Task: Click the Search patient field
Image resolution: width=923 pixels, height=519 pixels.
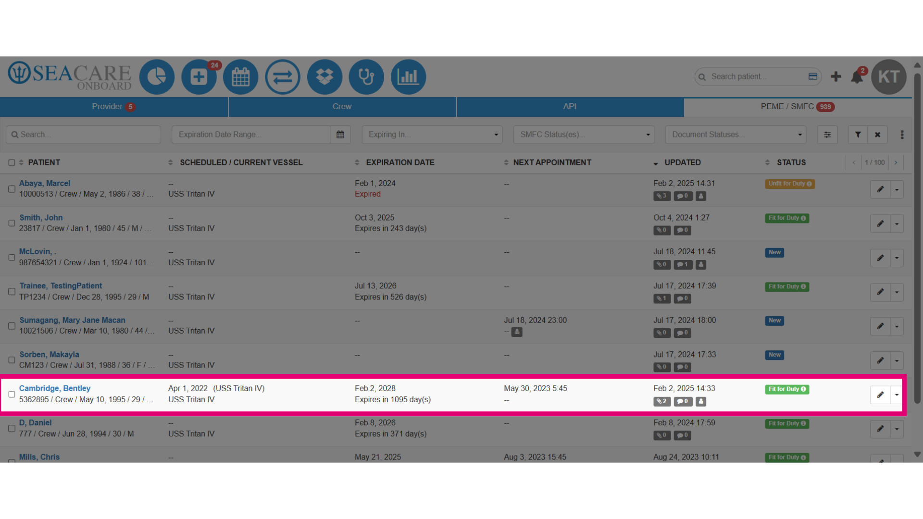Action: pyautogui.click(x=758, y=76)
